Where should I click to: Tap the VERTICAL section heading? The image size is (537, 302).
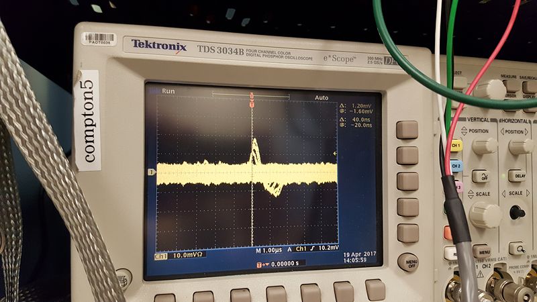point(478,120)
